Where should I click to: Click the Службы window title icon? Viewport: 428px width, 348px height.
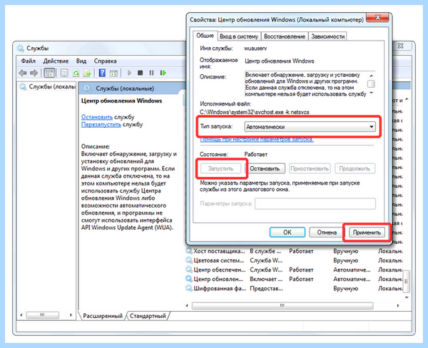click(x=20, y=48)
